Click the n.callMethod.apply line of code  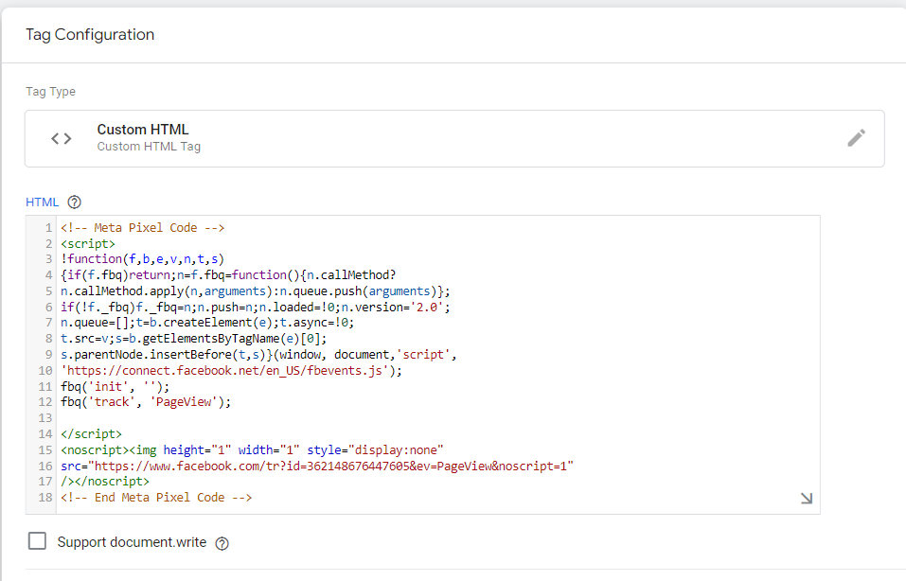click(255, 291)
